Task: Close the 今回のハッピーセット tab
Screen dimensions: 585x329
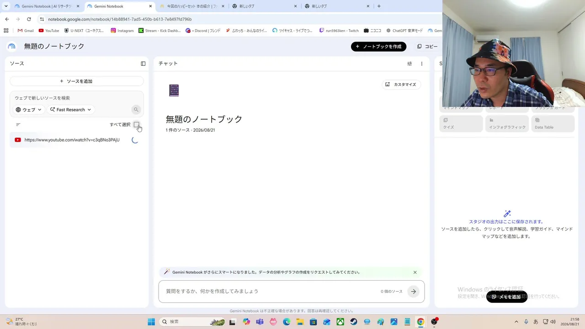Action: pyautogui.click(x=223, y=6)
